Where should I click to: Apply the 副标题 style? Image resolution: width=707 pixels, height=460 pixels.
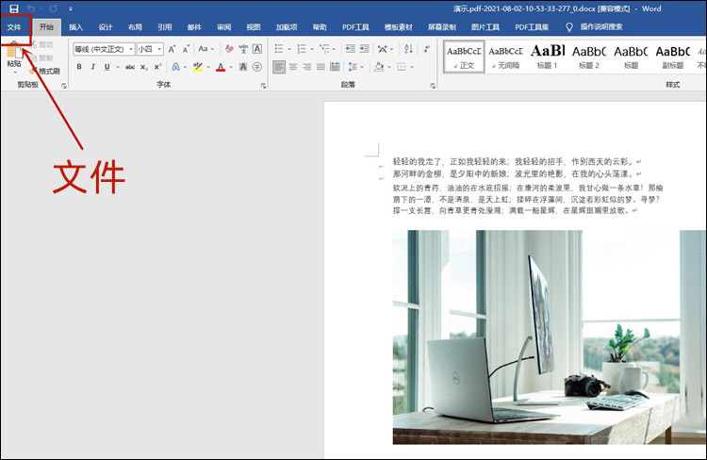tap(673, 57)
